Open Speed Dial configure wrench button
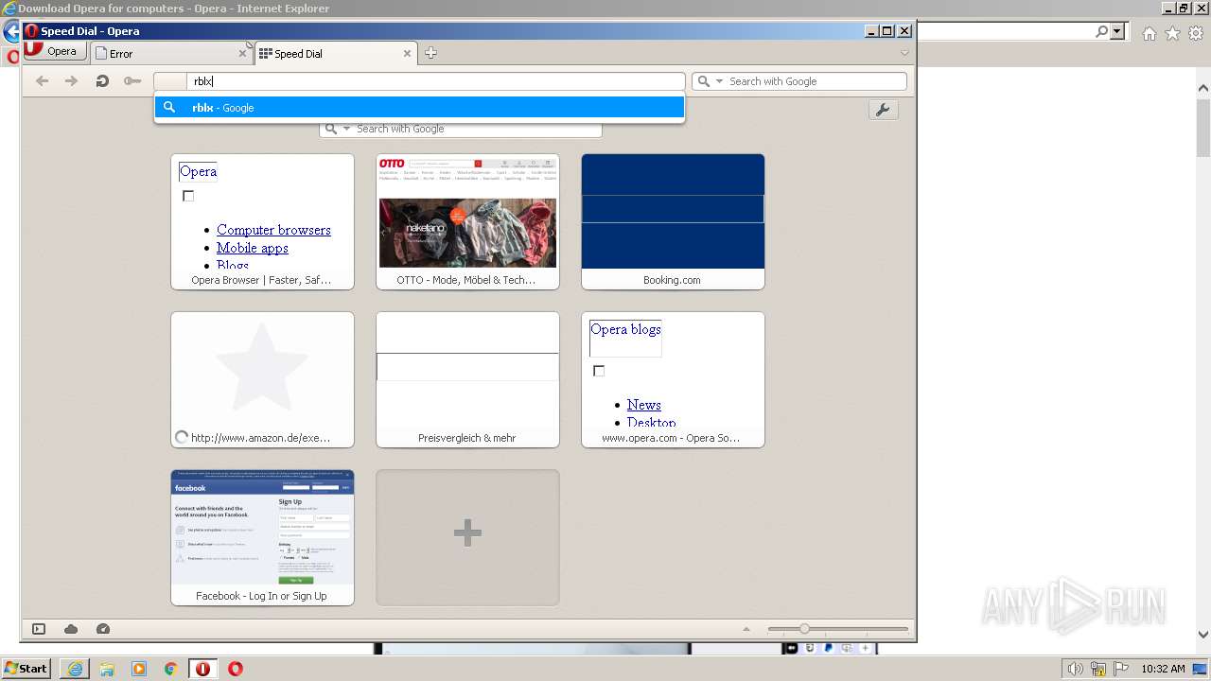The image size is (1211, 681). pos(883,110)
